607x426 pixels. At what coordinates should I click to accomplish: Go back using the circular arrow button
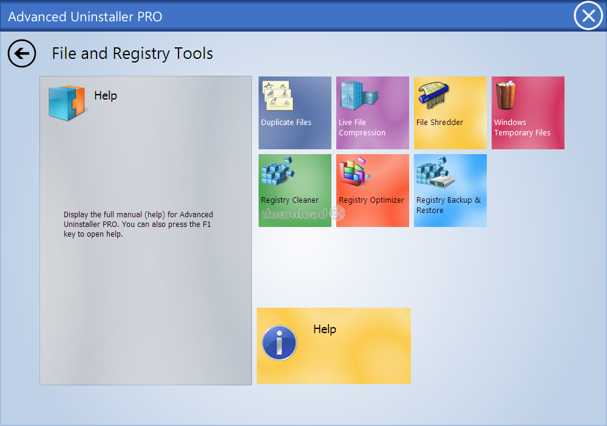[22, 53]
